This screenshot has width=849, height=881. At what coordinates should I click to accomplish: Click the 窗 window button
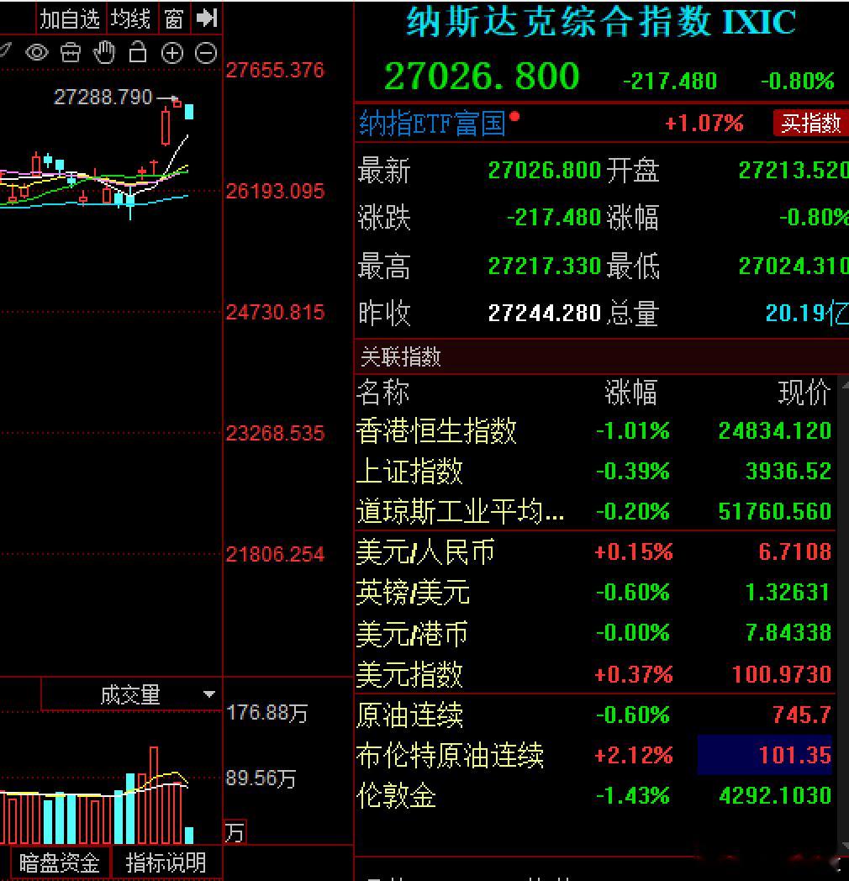point(174,18)
